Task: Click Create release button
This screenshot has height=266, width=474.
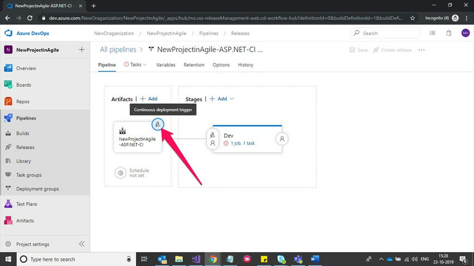Action: (x=393, y=50)
